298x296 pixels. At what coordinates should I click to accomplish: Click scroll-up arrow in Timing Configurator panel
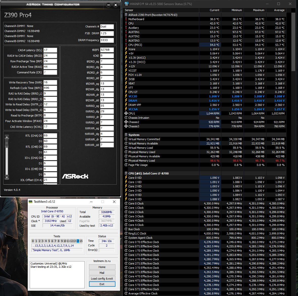click(x=7, y=137)
